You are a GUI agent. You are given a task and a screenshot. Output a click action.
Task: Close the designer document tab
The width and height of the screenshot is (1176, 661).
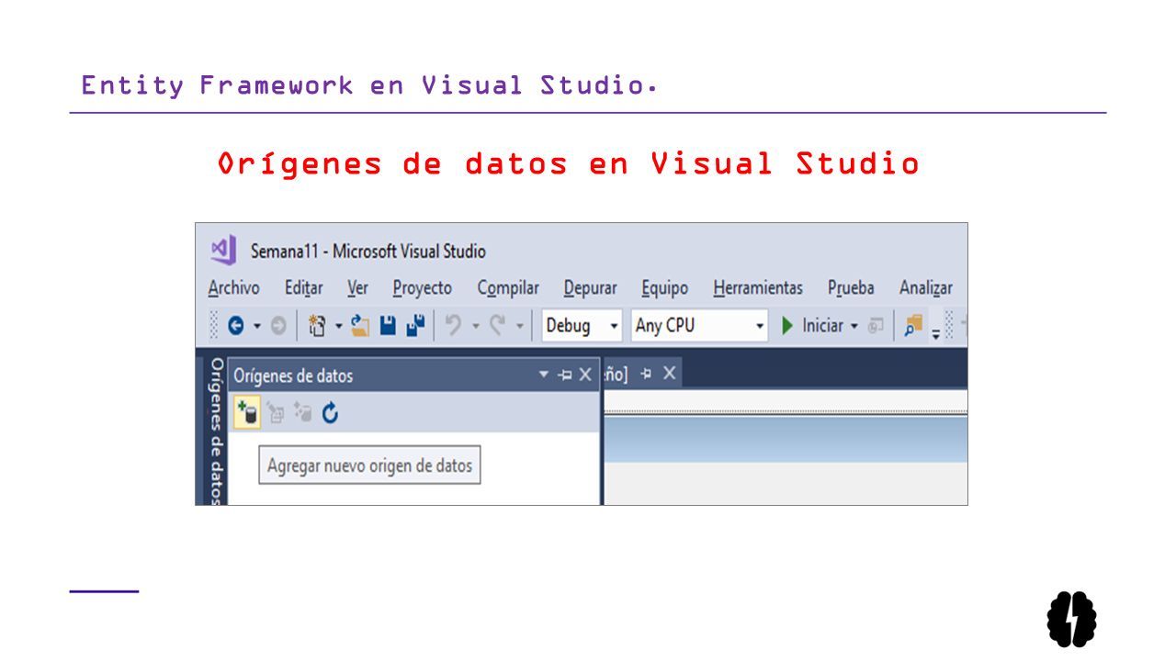point(669,373)
